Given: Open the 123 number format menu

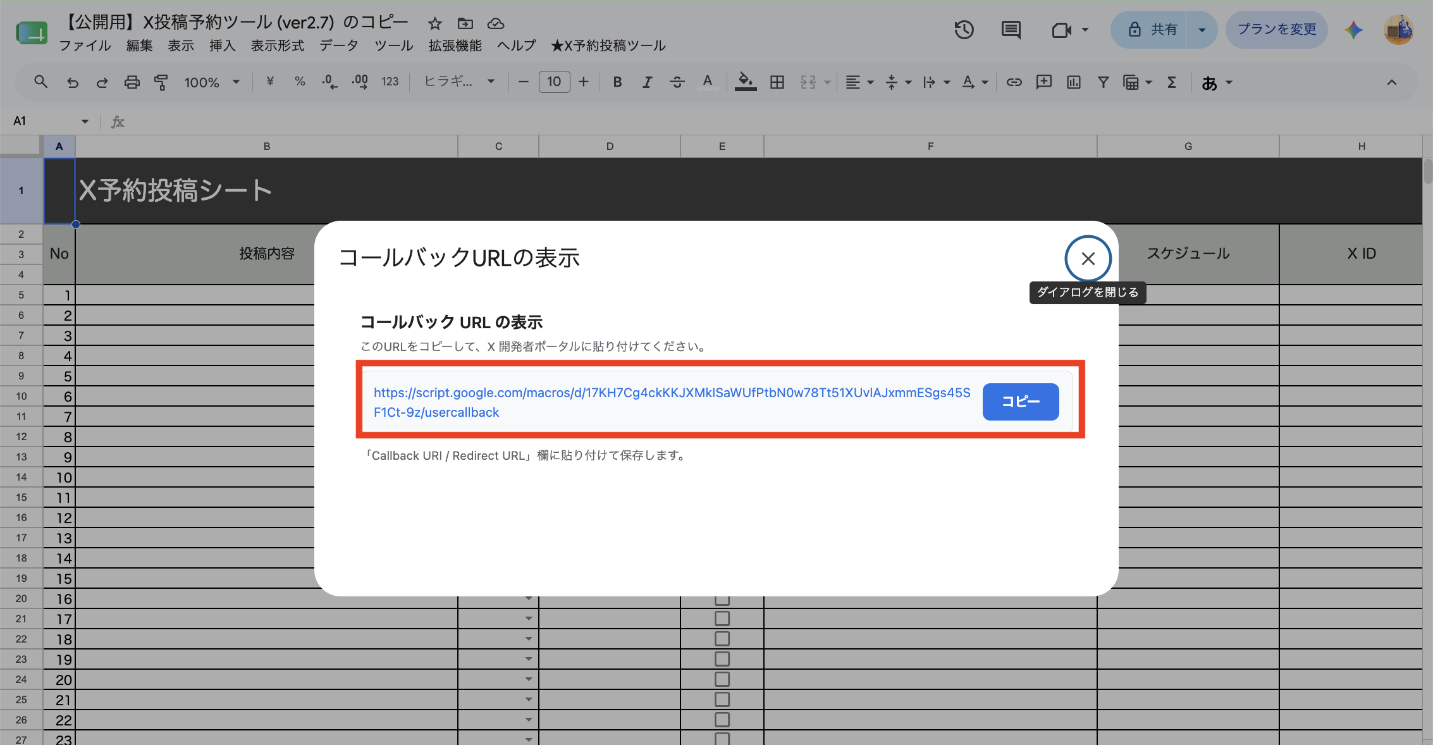Looking at the screenshot, I should tap(390, 82).
